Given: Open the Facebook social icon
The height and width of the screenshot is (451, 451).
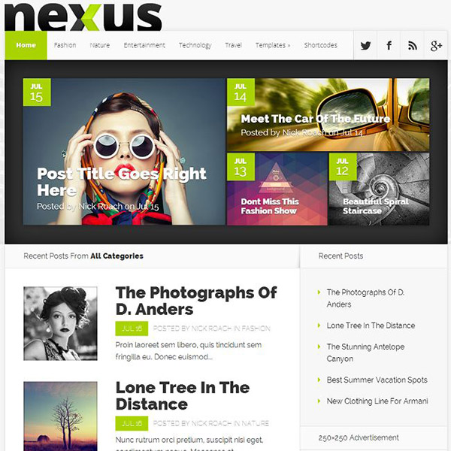Looking at the screenshot, I should click(x=389, y=45).
